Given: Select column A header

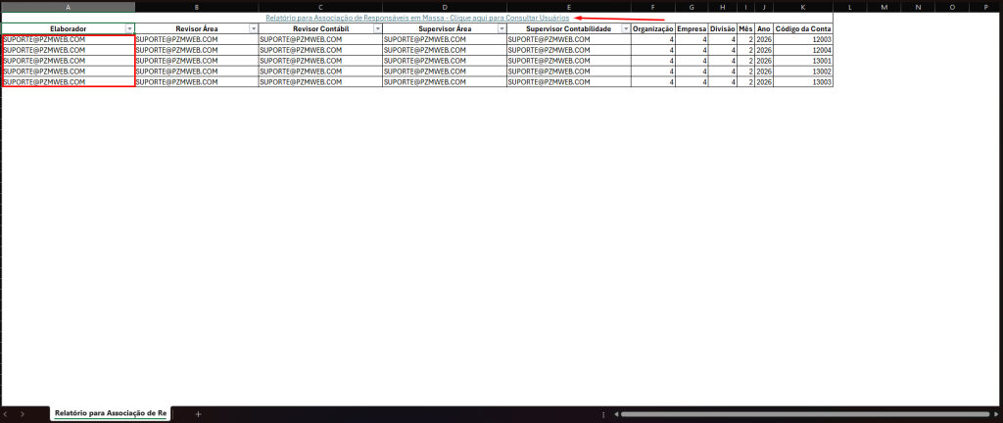Looking at the screenshot, I should (x=68, y=6).
